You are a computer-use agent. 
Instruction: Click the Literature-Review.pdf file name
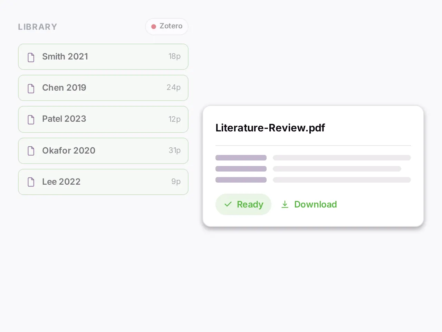[270, 128]
